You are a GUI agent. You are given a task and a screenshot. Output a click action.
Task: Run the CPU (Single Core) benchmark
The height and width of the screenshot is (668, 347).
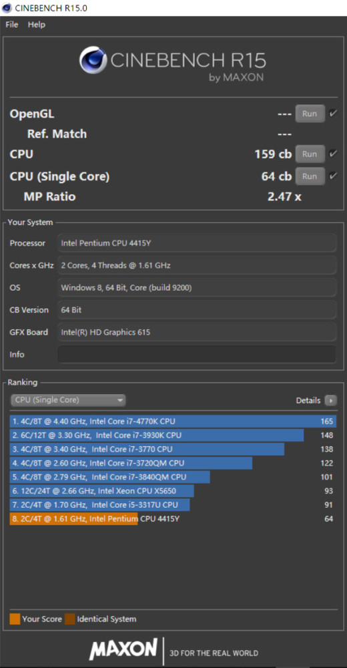click(x=310, y=176)
